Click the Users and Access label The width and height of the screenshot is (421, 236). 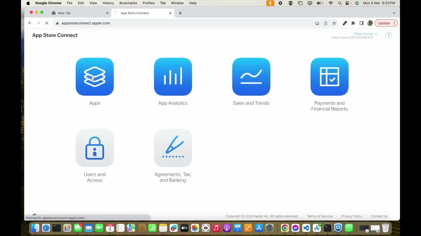point(95,177)
